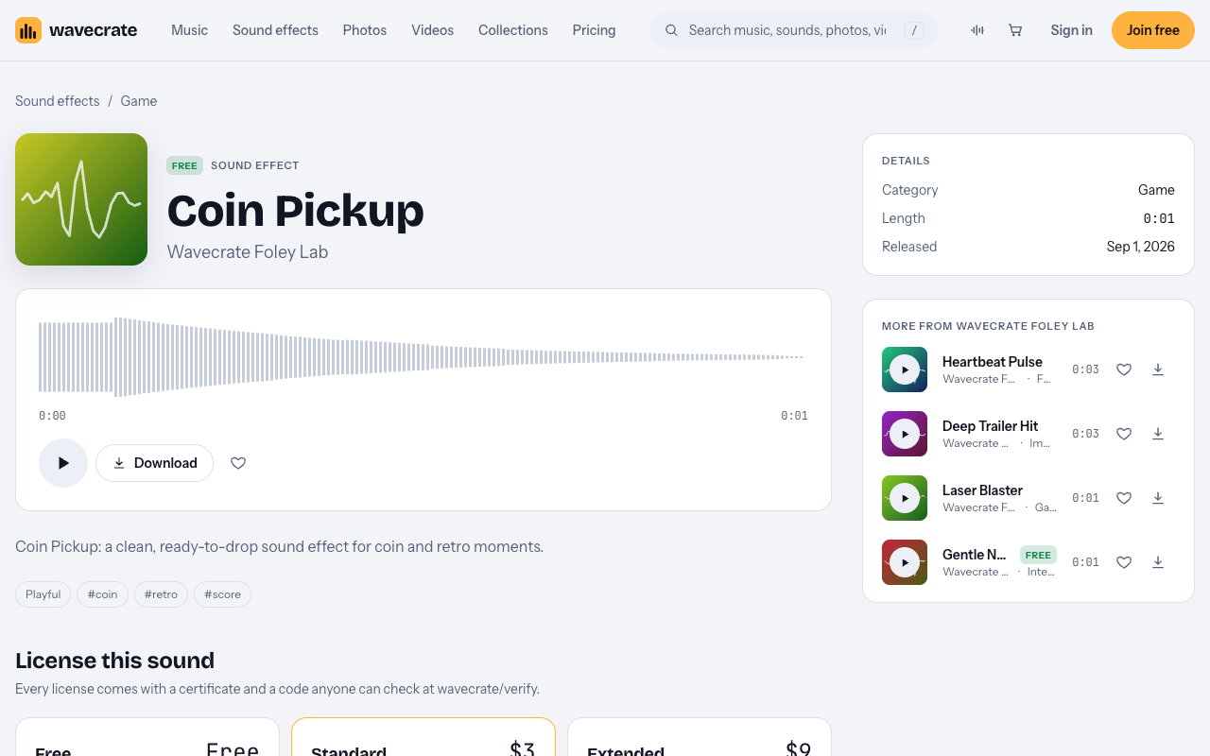Screen dimensions: 1210x756
Task: Open the Laser Blaster track title
Action: (x=982, y=490)
